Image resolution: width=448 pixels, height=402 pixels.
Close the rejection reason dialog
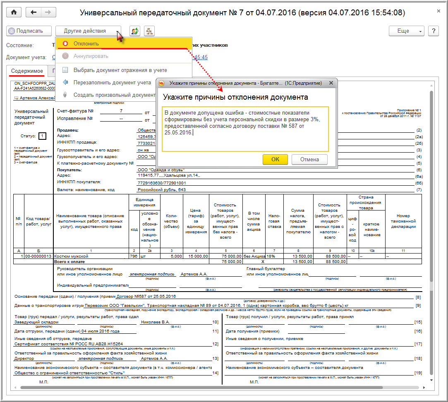[x=331, y=83]
